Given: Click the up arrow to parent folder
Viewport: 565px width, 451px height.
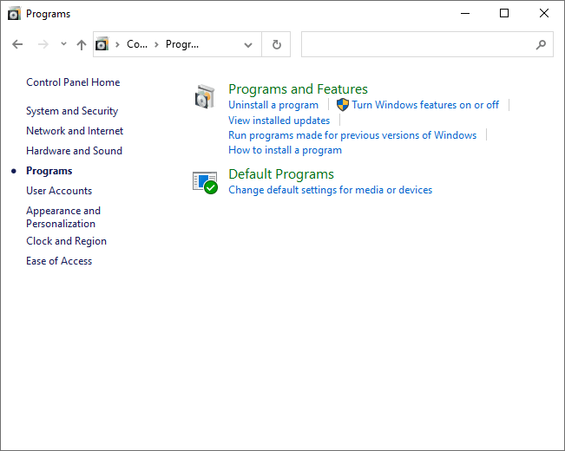Looking at the screenshot, I should 82,44.
